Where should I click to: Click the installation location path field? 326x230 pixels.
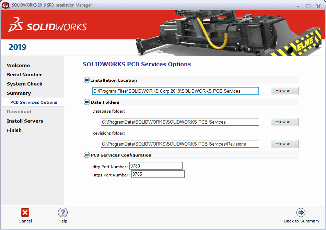click(175, 91)
